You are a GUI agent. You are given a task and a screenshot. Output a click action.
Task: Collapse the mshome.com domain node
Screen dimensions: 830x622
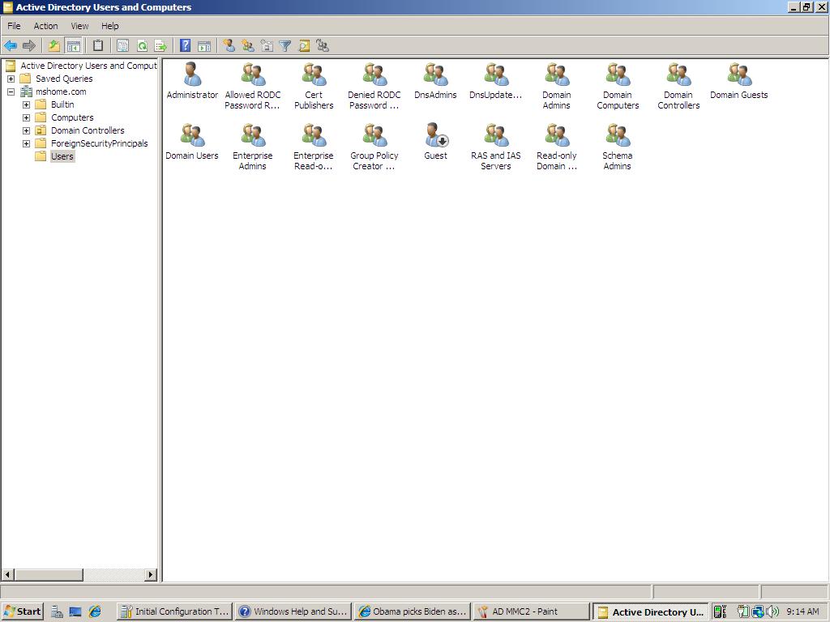click(x=11, y=92)
